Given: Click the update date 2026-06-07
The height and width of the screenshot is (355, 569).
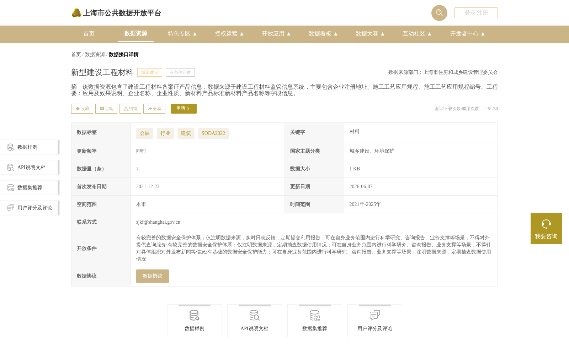Looking at the screenshot, I should point(361,187).
